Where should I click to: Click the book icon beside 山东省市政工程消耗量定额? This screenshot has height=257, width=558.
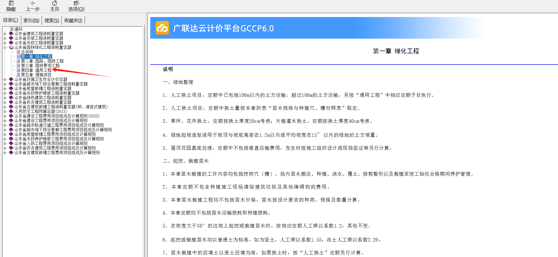[11, 43]
